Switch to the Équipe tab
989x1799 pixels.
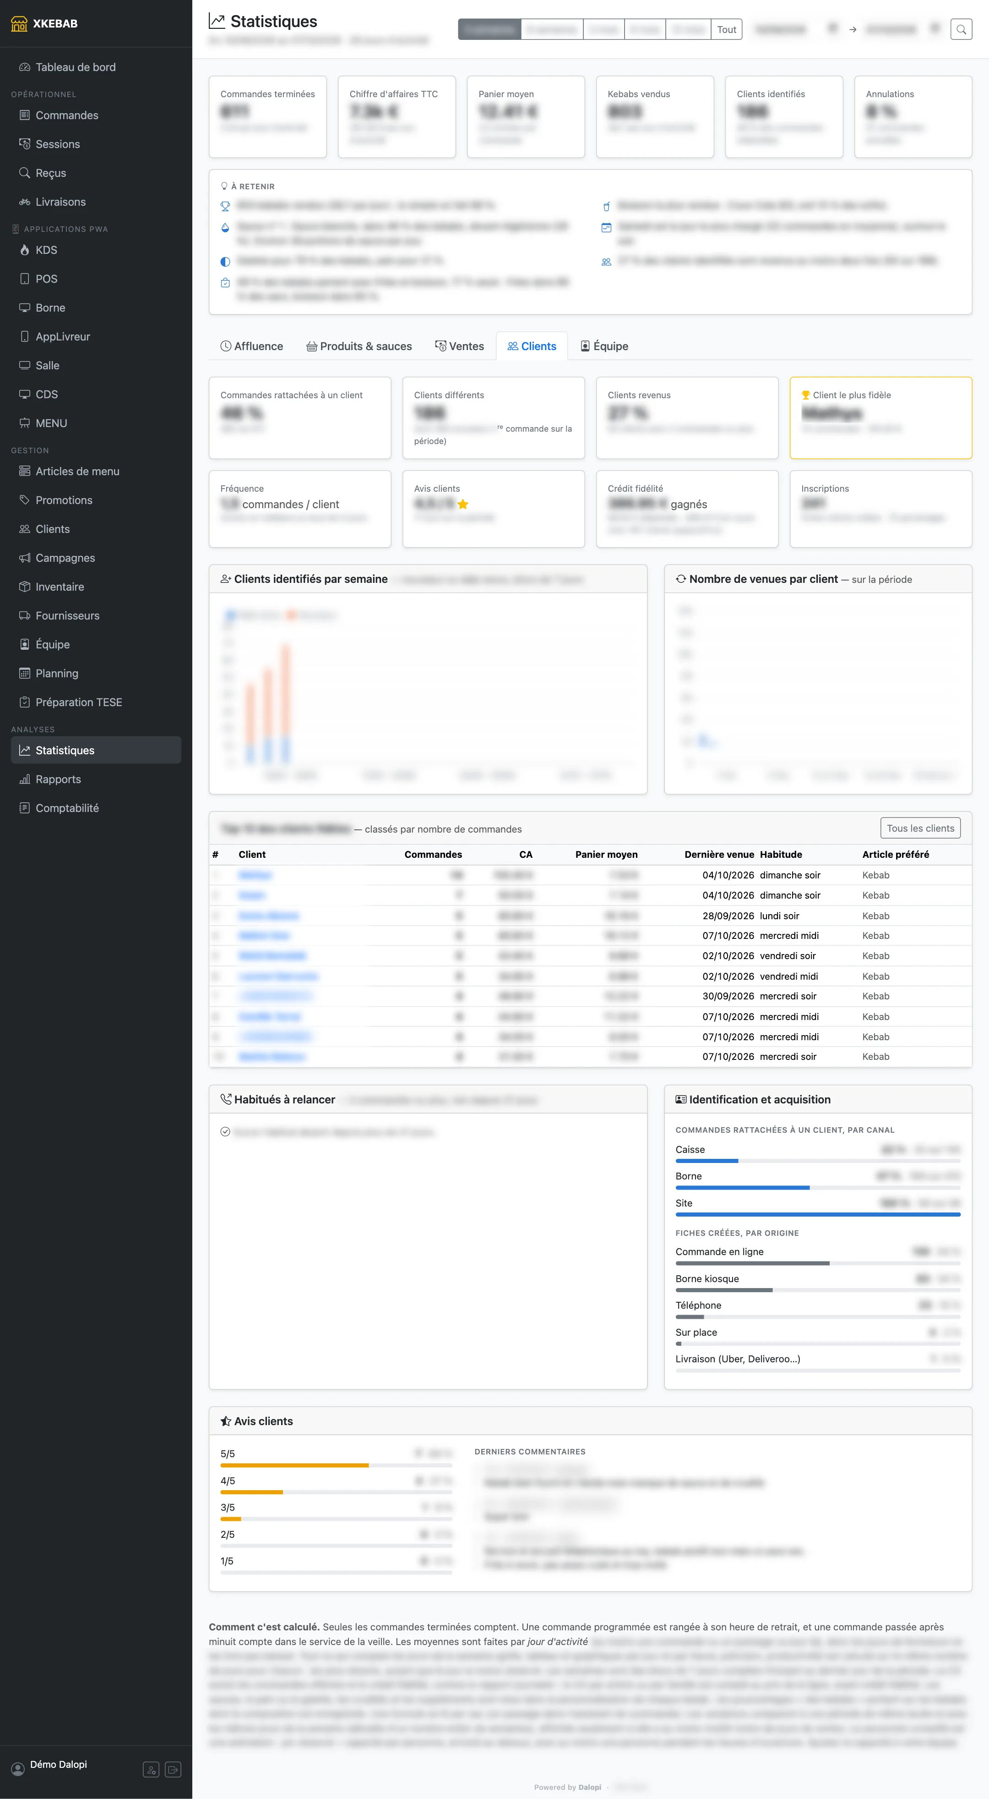click(x=604, y=346)
